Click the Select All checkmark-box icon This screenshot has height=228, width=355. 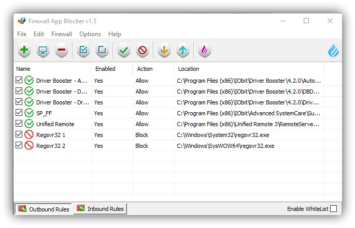tap(83, 50)
